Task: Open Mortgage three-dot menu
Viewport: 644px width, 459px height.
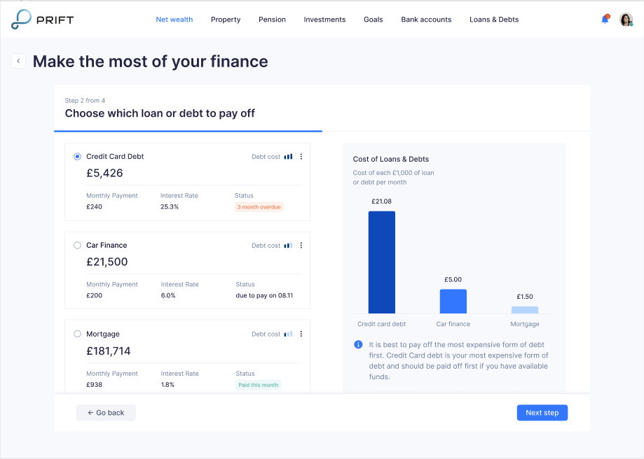Action: [301, 334]
